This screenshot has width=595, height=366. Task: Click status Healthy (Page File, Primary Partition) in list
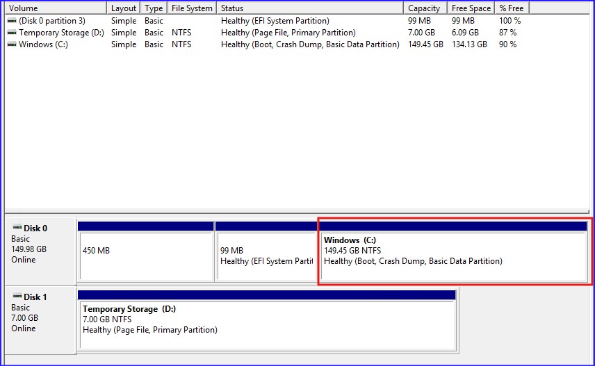tap(288, 33)
